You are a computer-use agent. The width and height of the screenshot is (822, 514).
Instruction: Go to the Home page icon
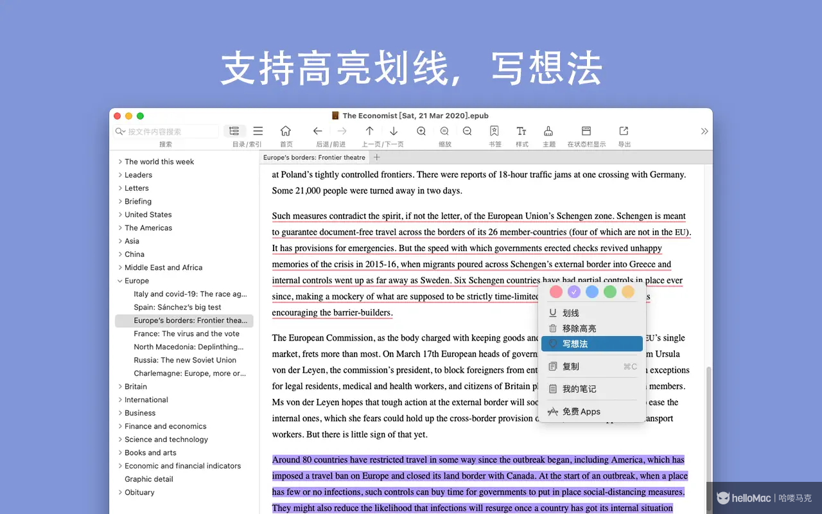click(x=286, y=131)
